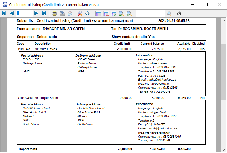Click the search magnifier button
This screenshot has height=153, width=227.
click(x=169, y=13)
